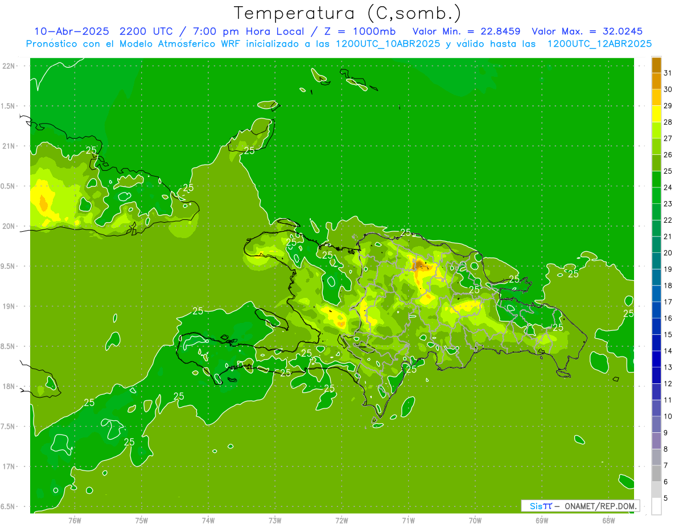Viewport: 683px width, 528px height.
Task: Click the orange legend swatch between 30 and 31
Action: (656, 81)
